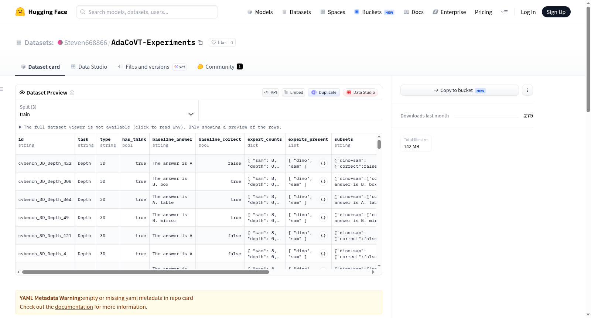Select the cvbench_3D_Depth_121 id cell
This screenshot has height=318, width=591.
[45, 236]
